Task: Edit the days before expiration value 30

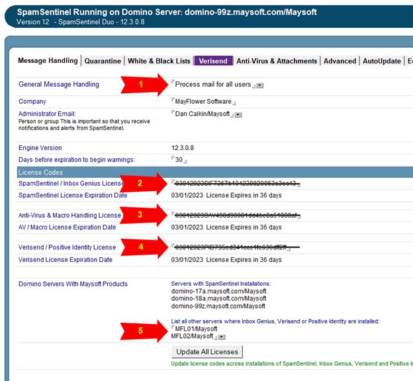Action: [179, 159]
